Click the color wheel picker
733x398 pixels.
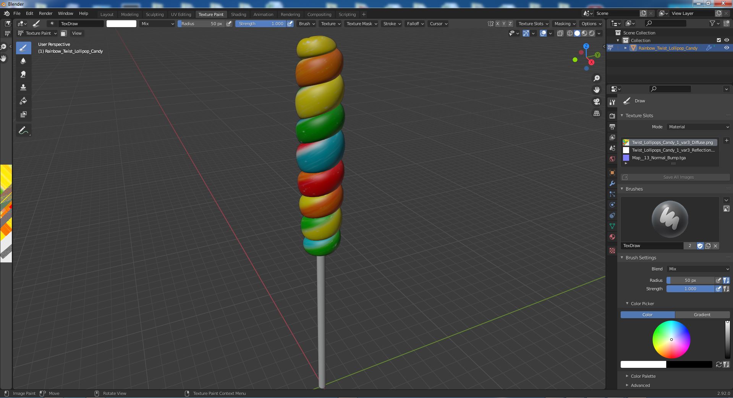point(671,340)
